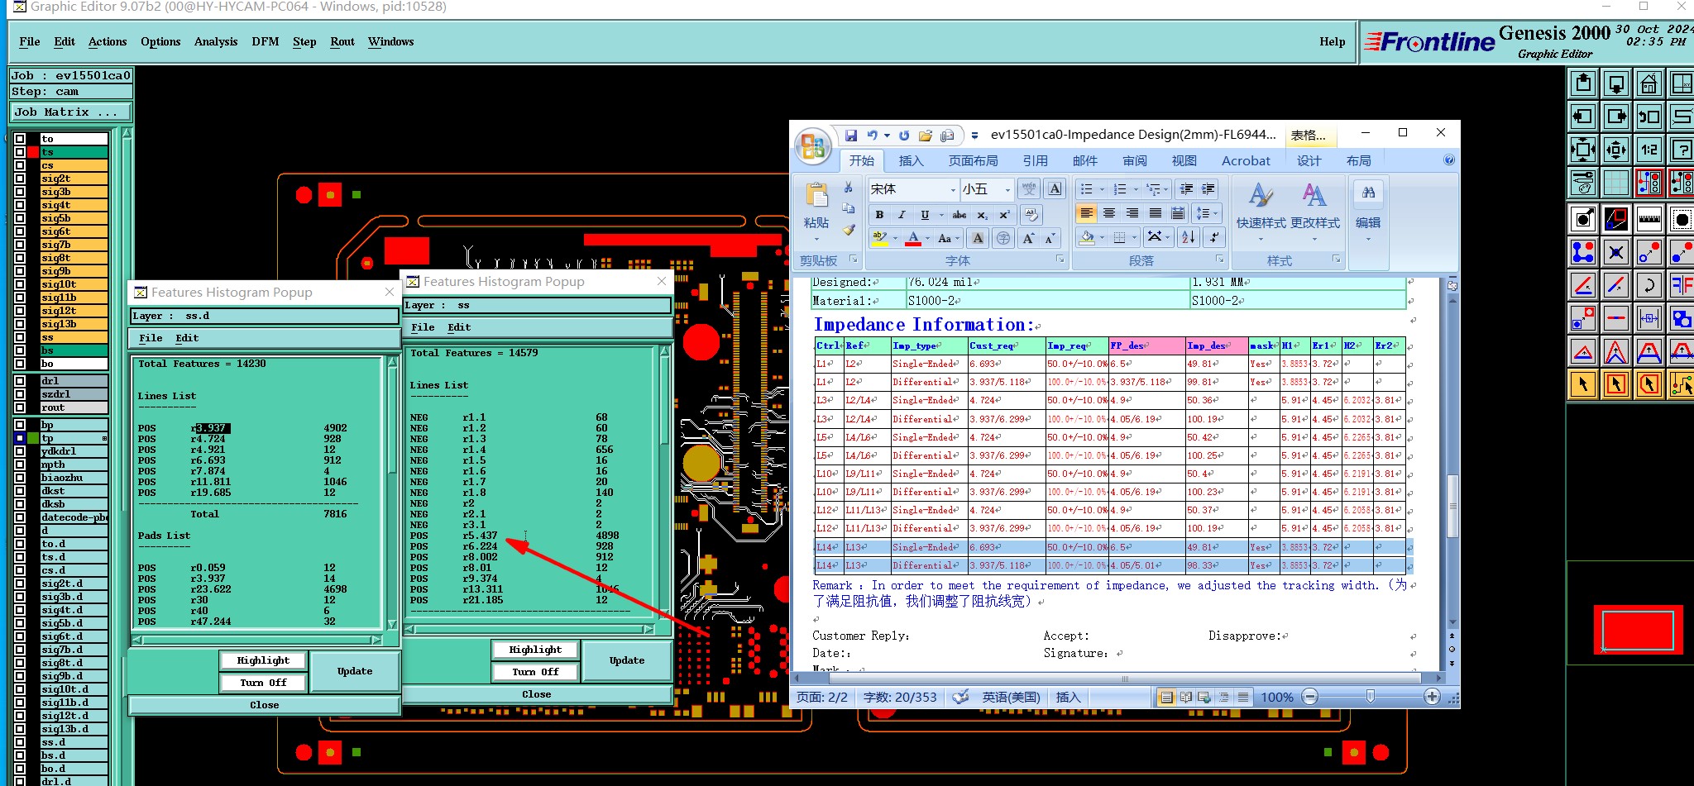The width and height of the screenshot is (1694, 786).
Task: Toggle the checkbox beside layer 'ss'
Action: coord(19,337)
